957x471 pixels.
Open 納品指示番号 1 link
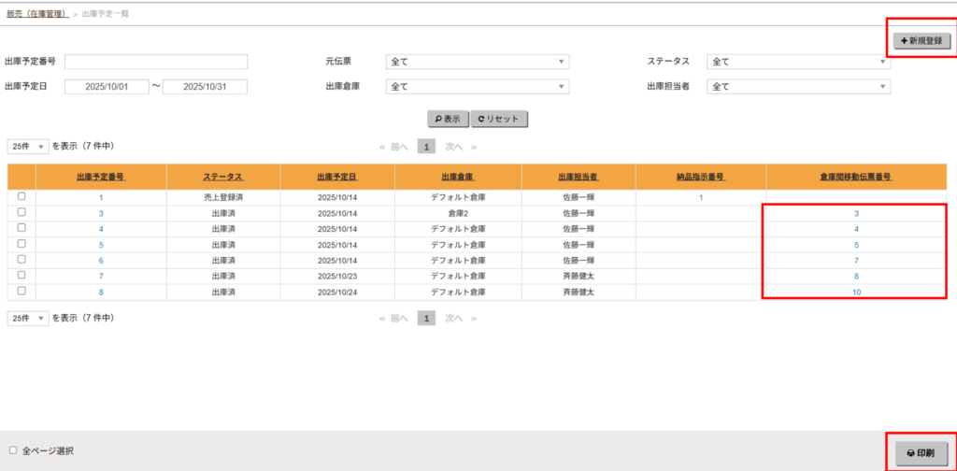coord(700,198)
